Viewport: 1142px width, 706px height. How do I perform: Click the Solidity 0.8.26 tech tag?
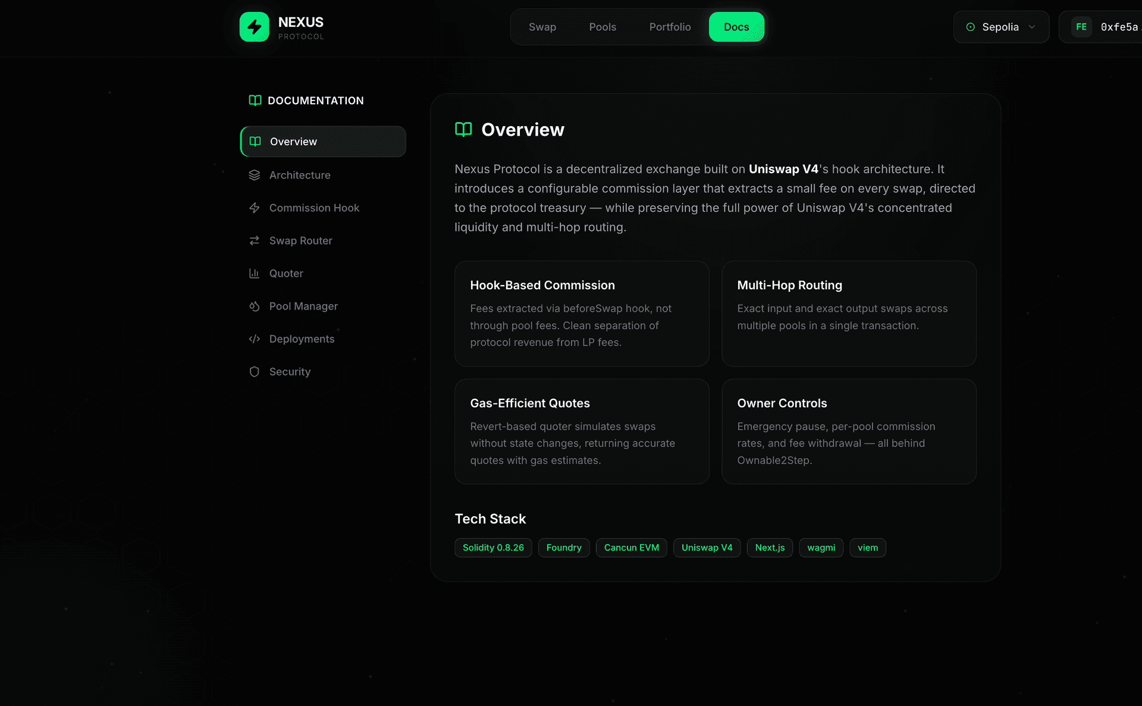[492, 548]
